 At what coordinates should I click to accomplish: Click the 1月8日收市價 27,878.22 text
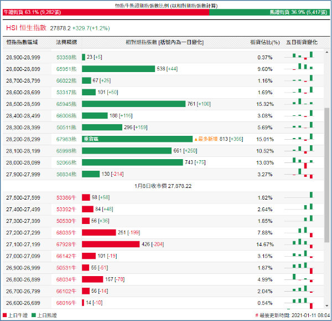[163, 186]
